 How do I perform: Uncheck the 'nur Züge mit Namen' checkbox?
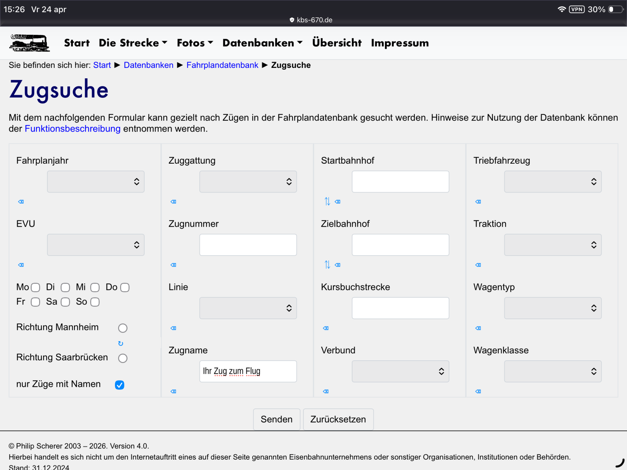pyautogui.click(x=119, y=385)
